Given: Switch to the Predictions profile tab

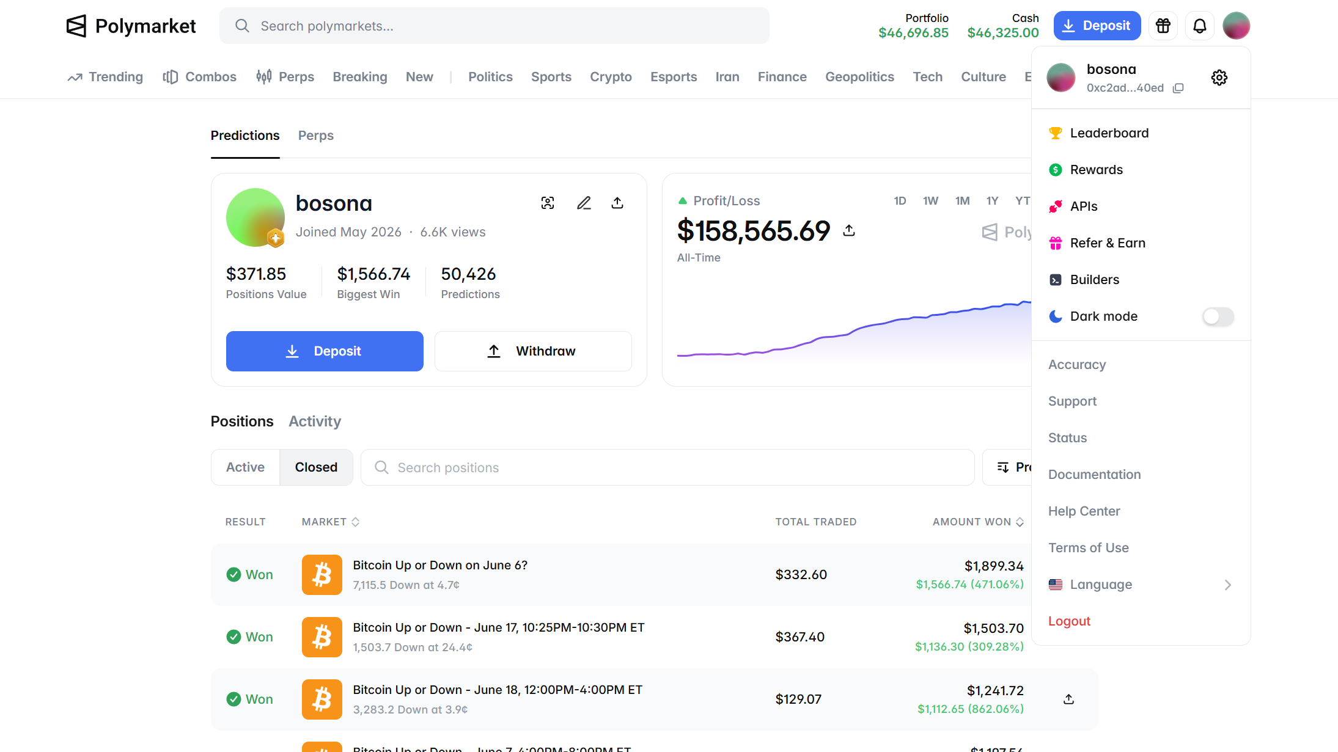Looking at the screenshot, I should (x=245, y=136).
